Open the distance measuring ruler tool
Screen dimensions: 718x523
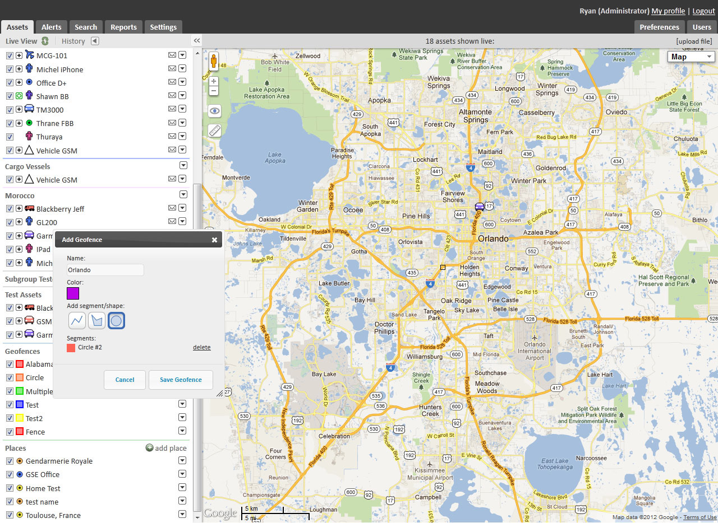(x=214, y=130)
